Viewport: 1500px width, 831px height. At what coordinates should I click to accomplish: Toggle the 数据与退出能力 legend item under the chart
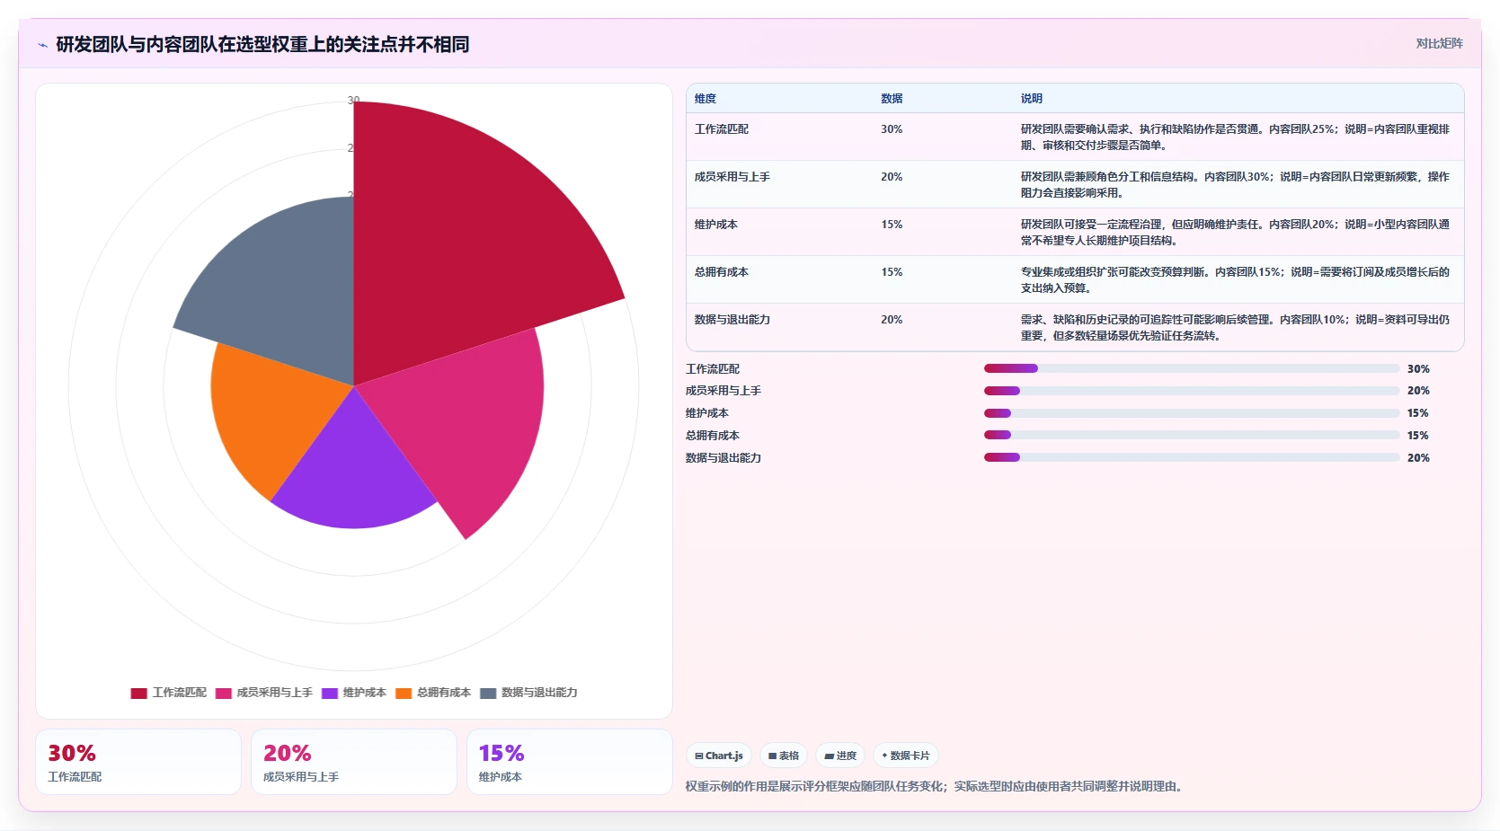pyautogui.click(x=529, y=693)
